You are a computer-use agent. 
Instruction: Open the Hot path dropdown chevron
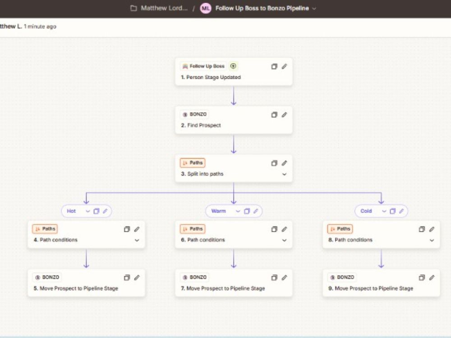(88, 211)
